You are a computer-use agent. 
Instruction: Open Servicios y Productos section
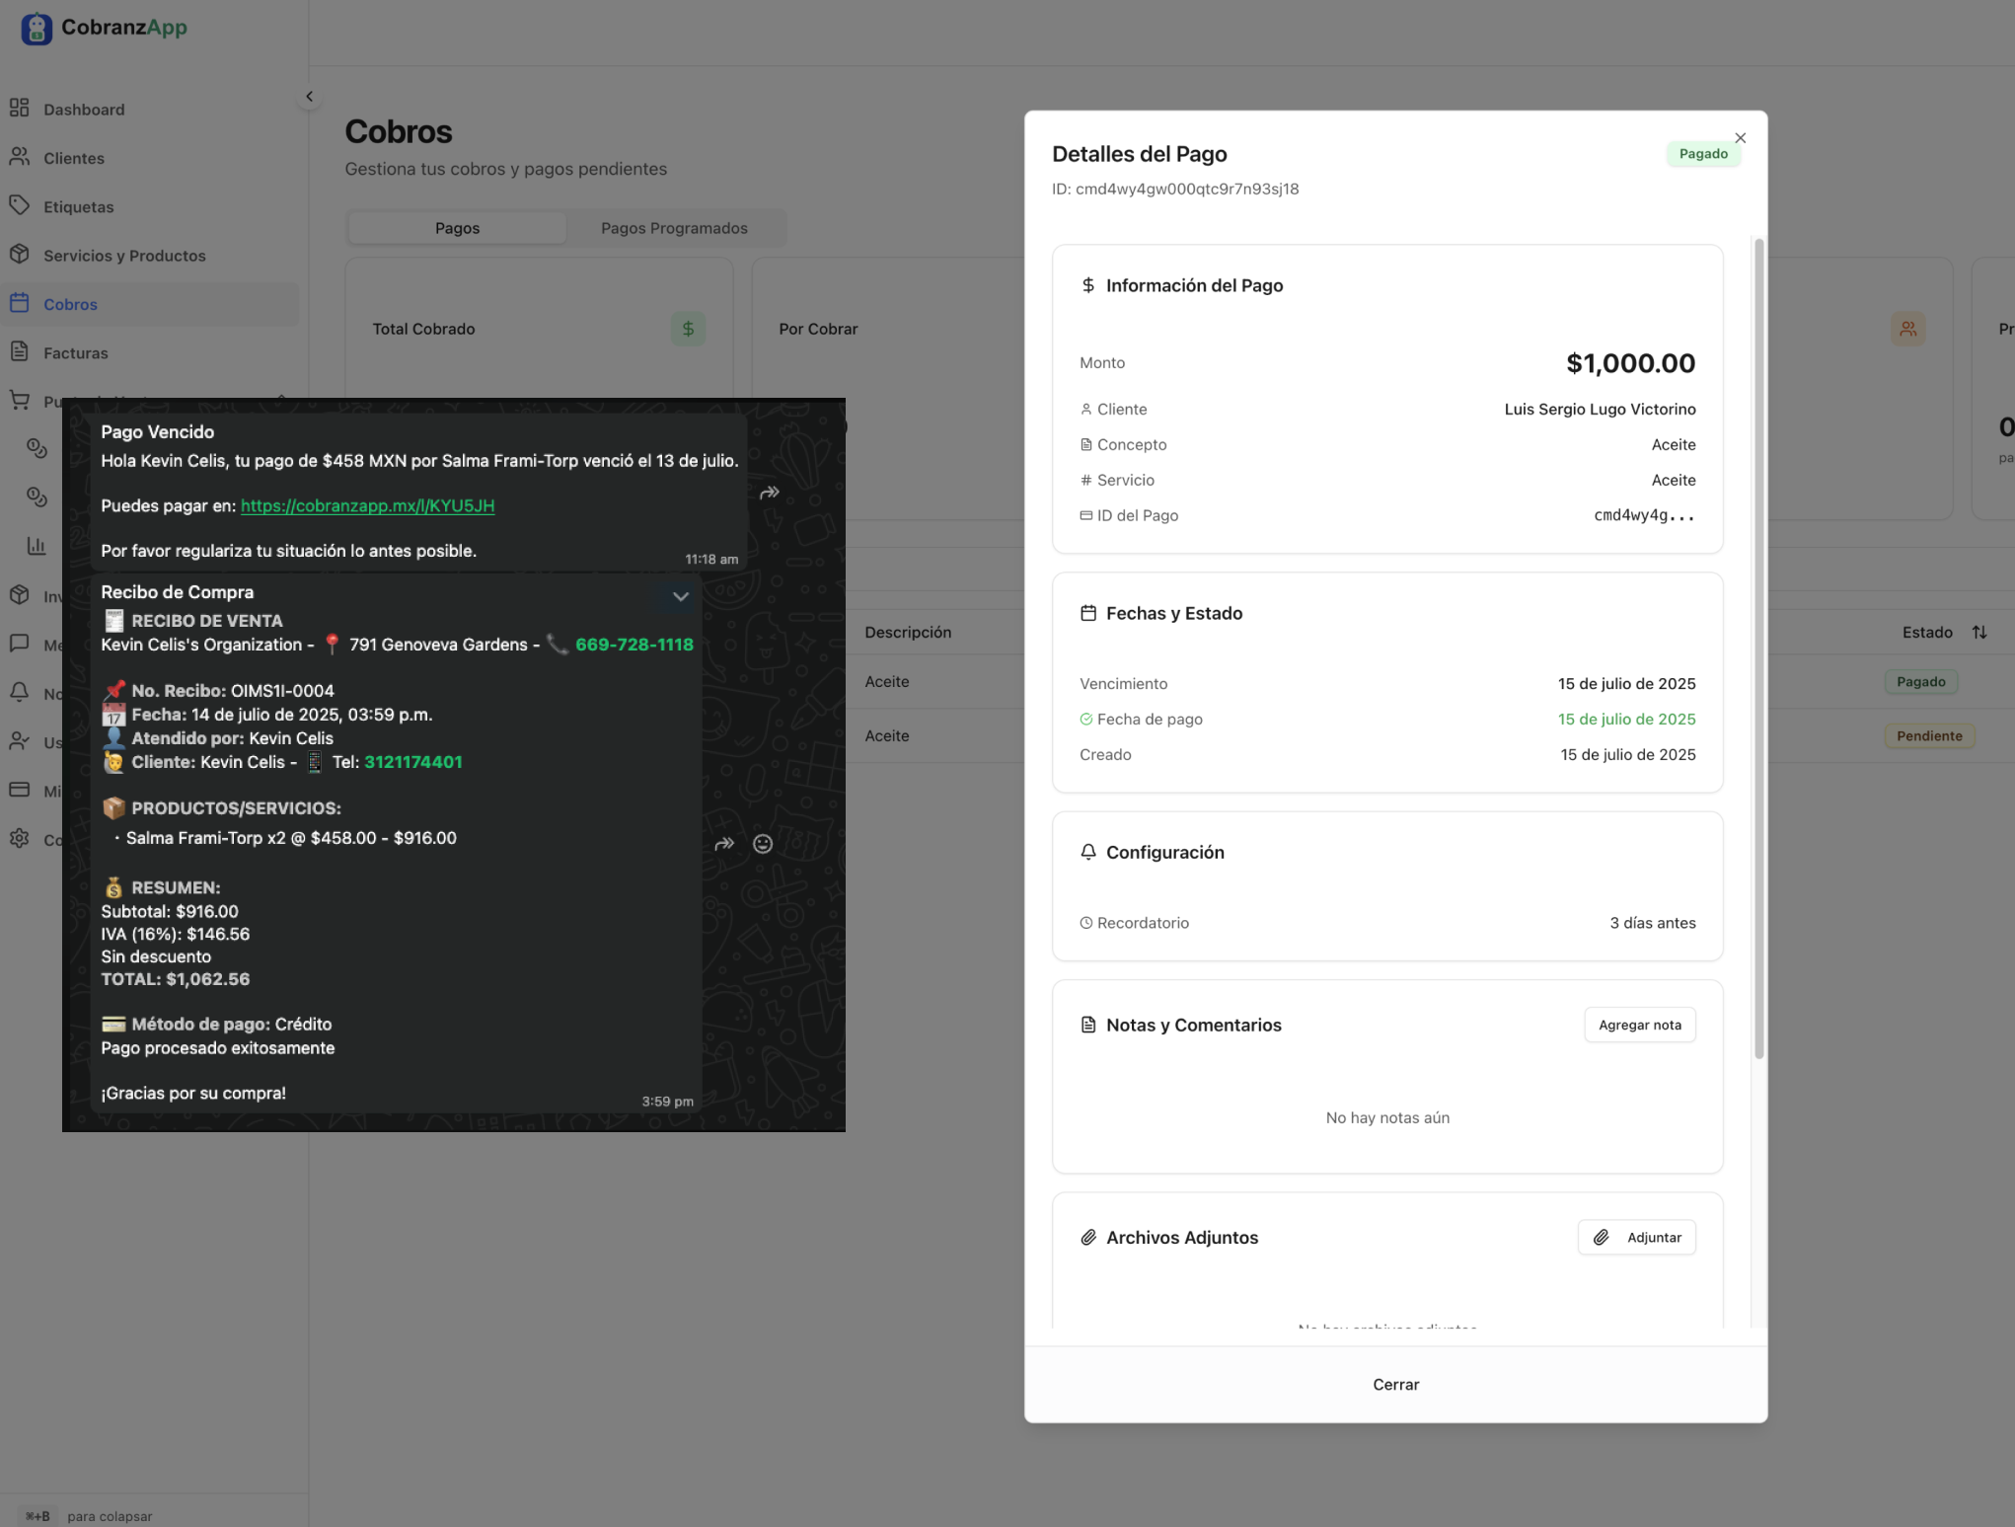pos(124,256)
